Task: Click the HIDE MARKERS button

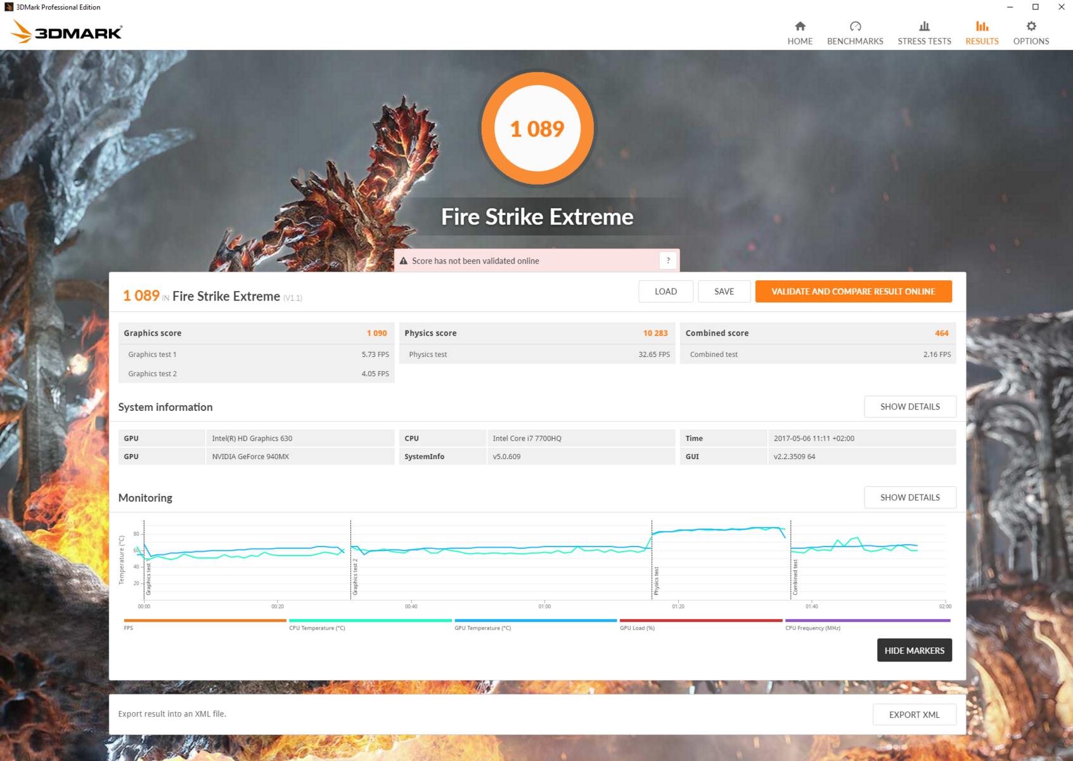Action: click(914, 650)
